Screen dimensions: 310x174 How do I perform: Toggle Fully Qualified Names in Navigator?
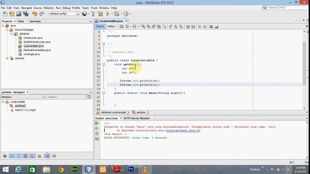tap(40, 156)
